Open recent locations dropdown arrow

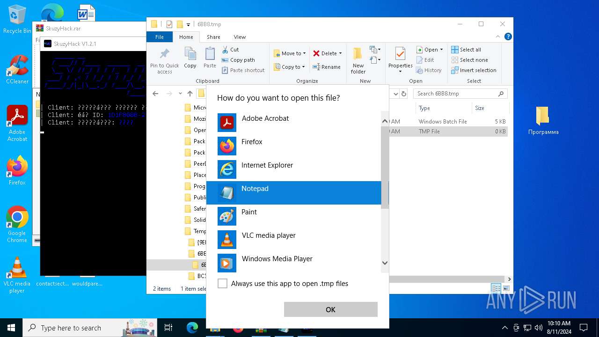tap(180, 94)
